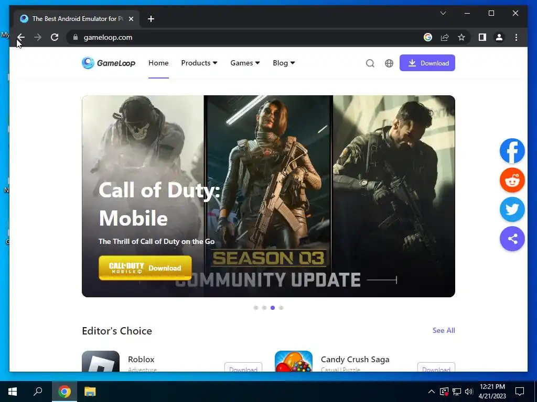Go forward in browser history
Image resolution: width=537 pixels, height=402 pixels.
[x=38, y=37]
